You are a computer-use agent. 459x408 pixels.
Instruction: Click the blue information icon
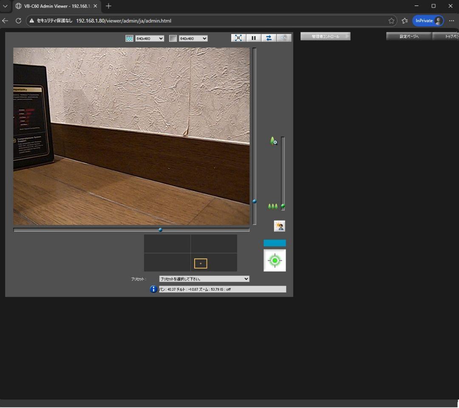click(154, 289)
